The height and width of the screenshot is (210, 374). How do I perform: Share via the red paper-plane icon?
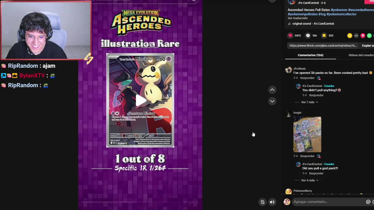click(x=363, y=36)
